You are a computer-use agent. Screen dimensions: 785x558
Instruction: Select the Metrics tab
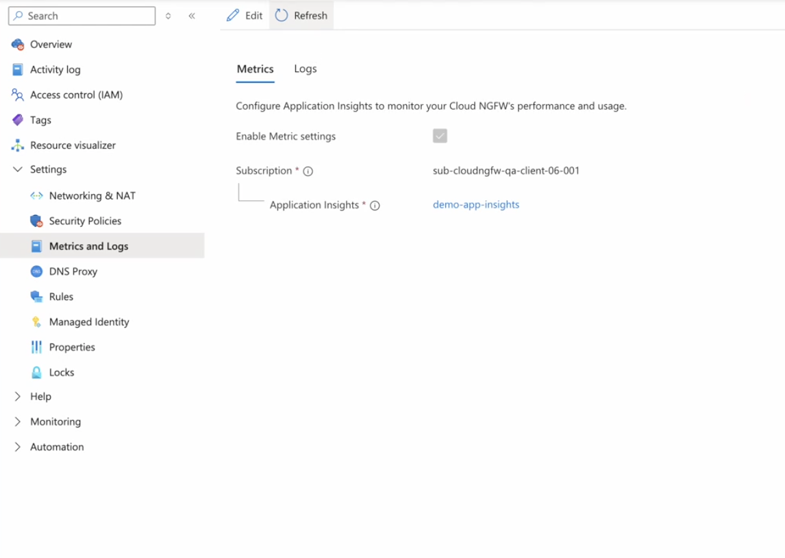point(255,69)
